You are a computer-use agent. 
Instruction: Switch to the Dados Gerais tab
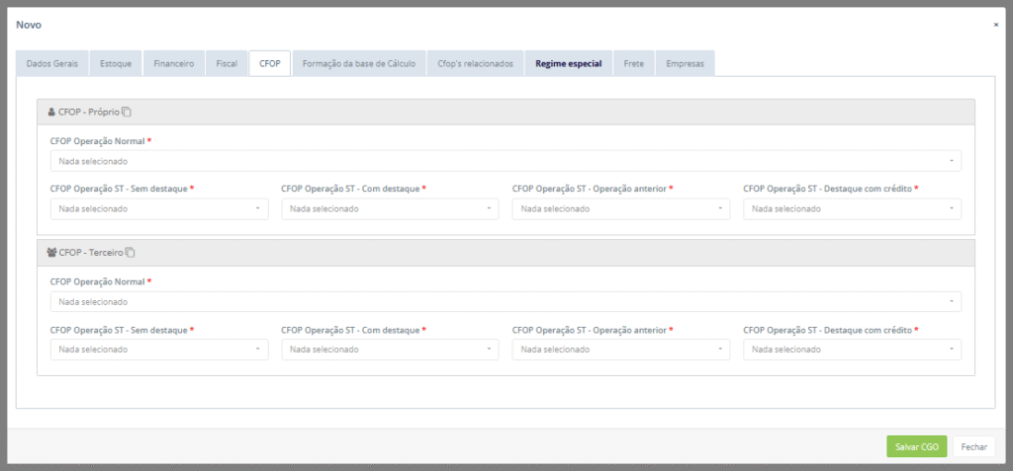coord(52,63)
